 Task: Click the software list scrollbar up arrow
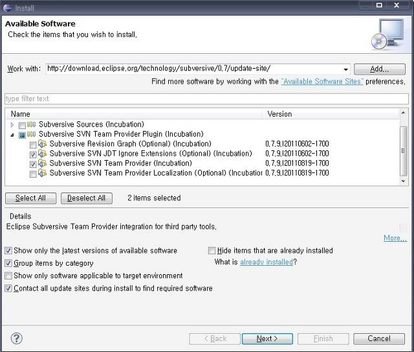pos(403,113)
